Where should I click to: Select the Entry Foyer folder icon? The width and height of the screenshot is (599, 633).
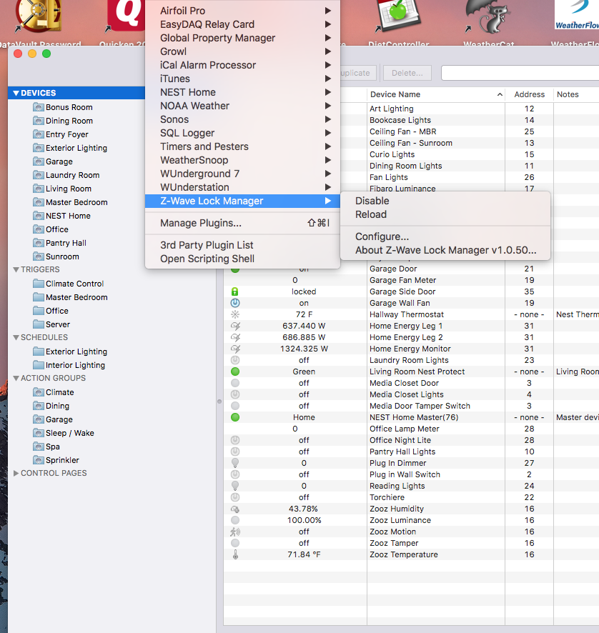click(x=39, y=134)
